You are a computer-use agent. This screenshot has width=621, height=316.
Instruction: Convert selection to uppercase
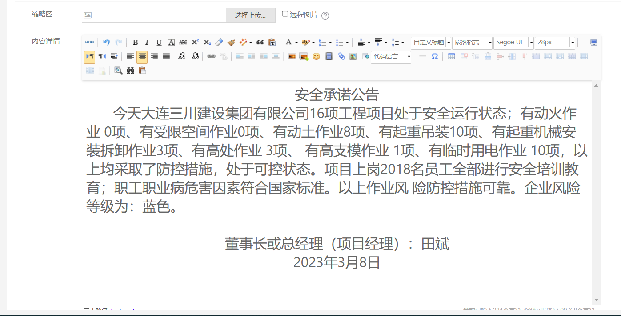point(181,56)
